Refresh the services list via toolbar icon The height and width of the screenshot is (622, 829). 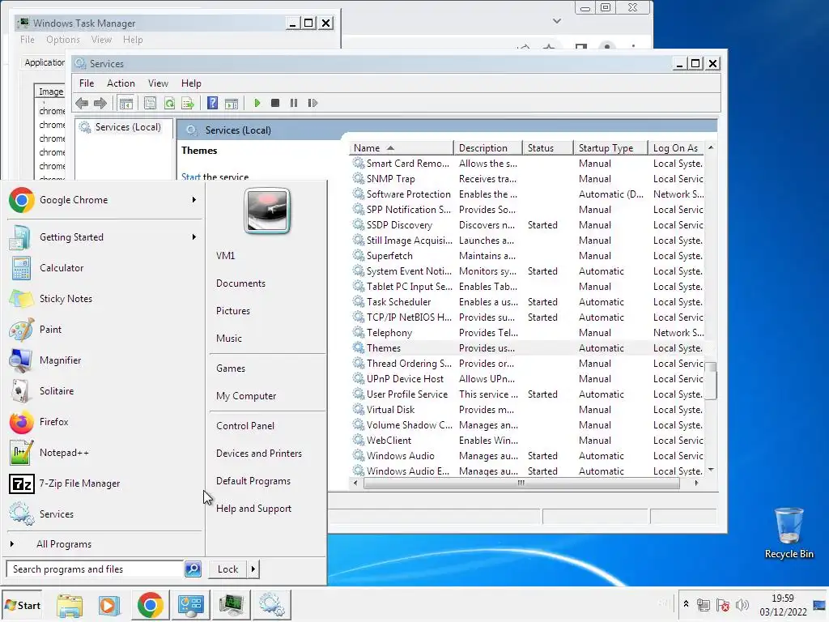pos(169,103)
